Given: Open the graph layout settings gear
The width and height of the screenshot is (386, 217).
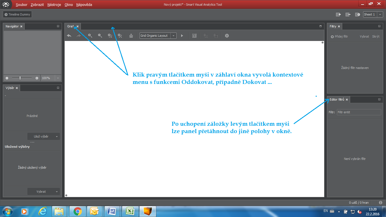Looking at the screenshot, I should [227, 36].
